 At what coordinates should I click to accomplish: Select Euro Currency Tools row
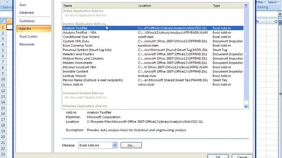click(x=153, y=46)
